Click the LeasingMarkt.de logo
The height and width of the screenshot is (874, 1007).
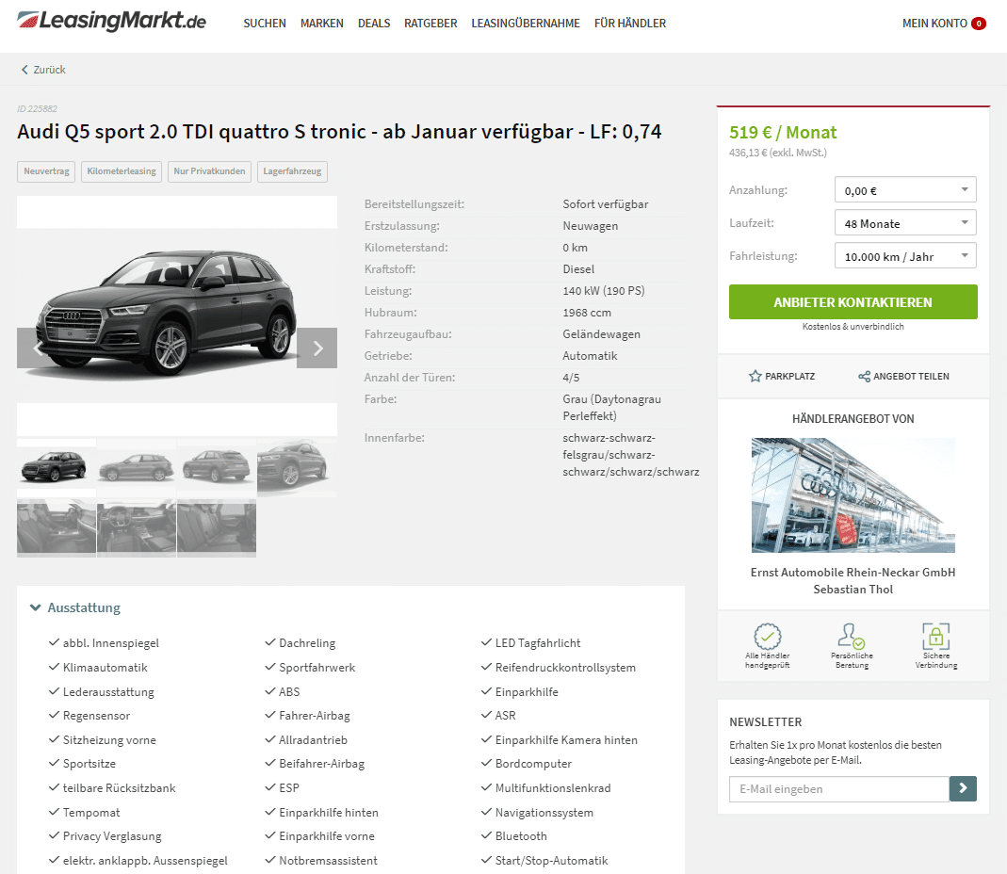click(112, 22)
